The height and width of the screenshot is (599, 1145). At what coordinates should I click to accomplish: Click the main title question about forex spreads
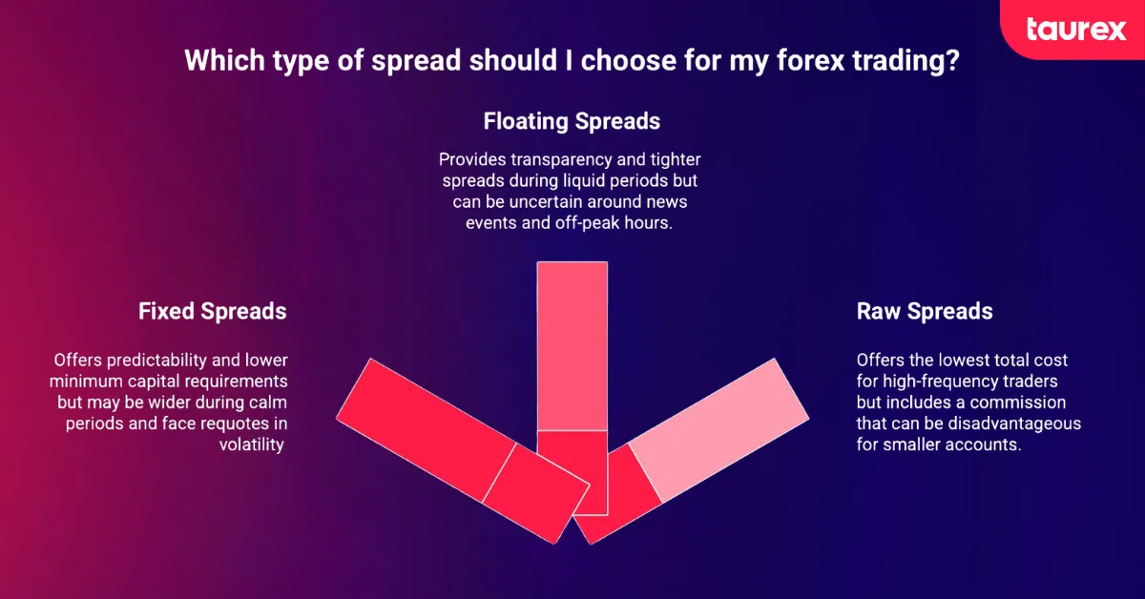572,61
